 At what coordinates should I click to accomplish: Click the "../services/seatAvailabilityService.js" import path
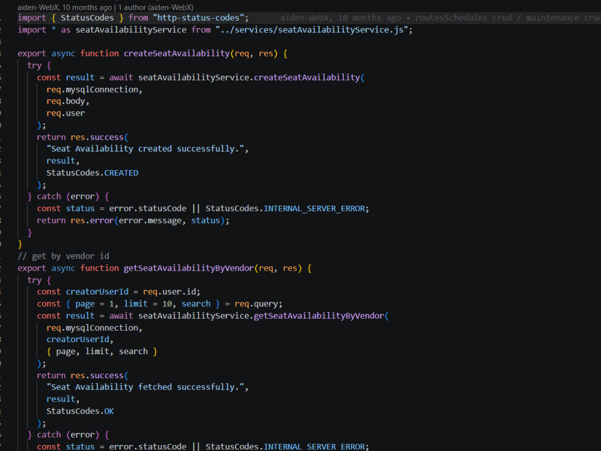(311, 29)
